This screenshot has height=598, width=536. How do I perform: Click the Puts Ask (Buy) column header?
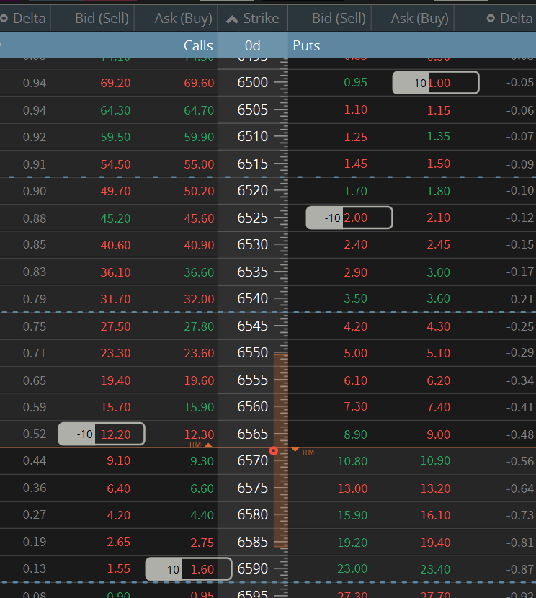click(x=420, y=18)
